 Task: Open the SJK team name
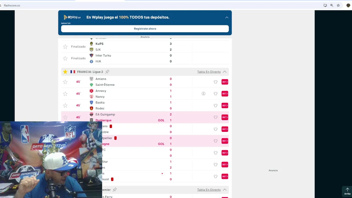tap(98, 50)
